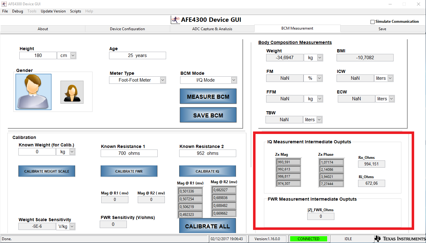This screenshot has height=243, width=426.
Task: Switch to the Device Configuration tab
Action: [127, 29]
